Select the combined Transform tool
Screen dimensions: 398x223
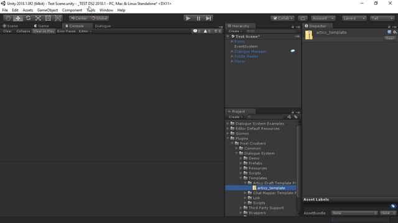(58, 18)
